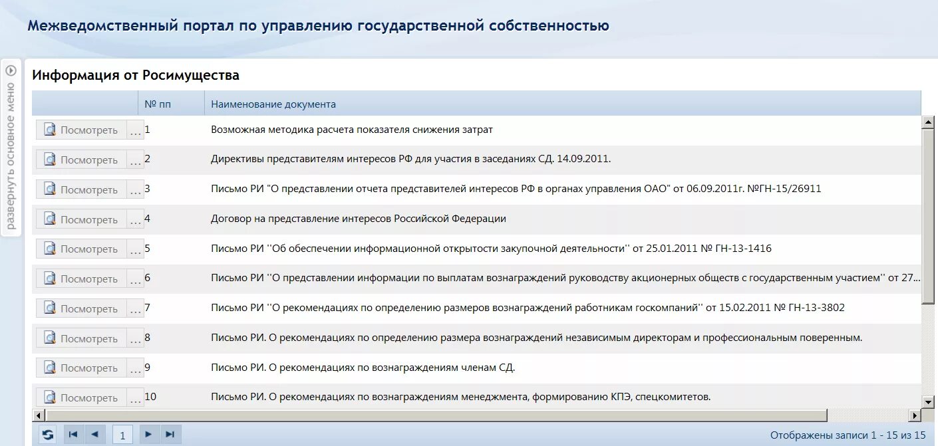Click the horizontal scrollbar thumb
Screen dimensions: 938x446
(435, 415)
